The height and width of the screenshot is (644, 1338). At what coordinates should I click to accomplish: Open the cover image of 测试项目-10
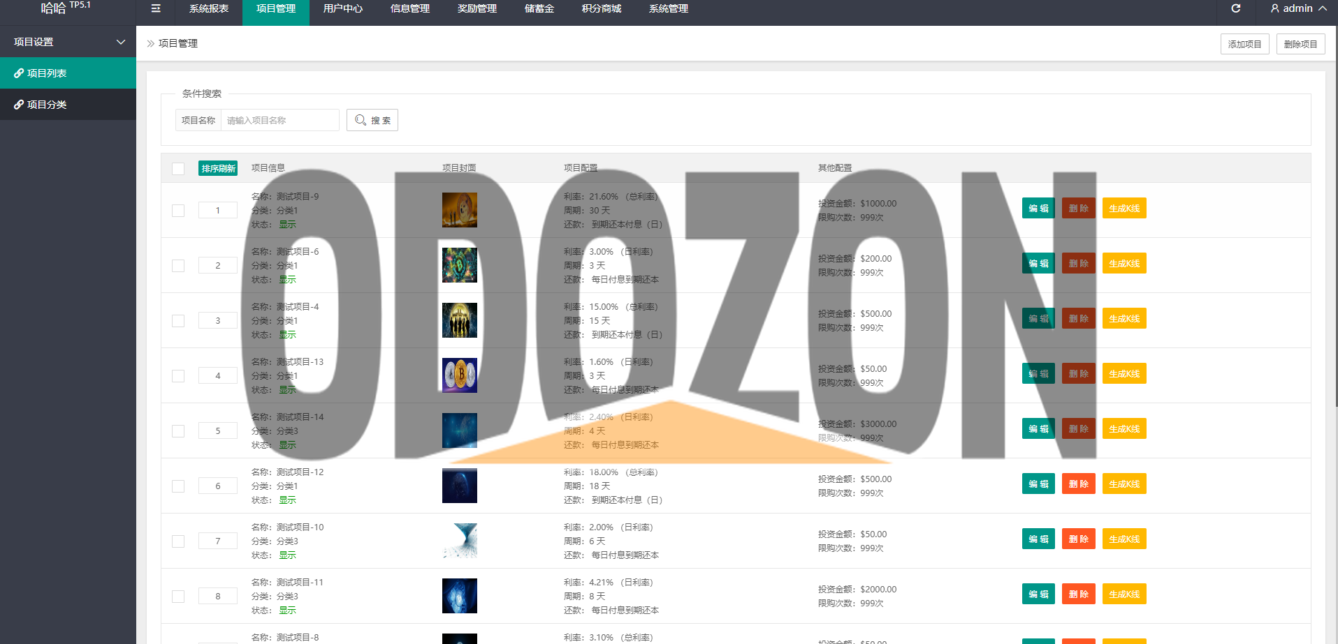(x=460, y=541)
